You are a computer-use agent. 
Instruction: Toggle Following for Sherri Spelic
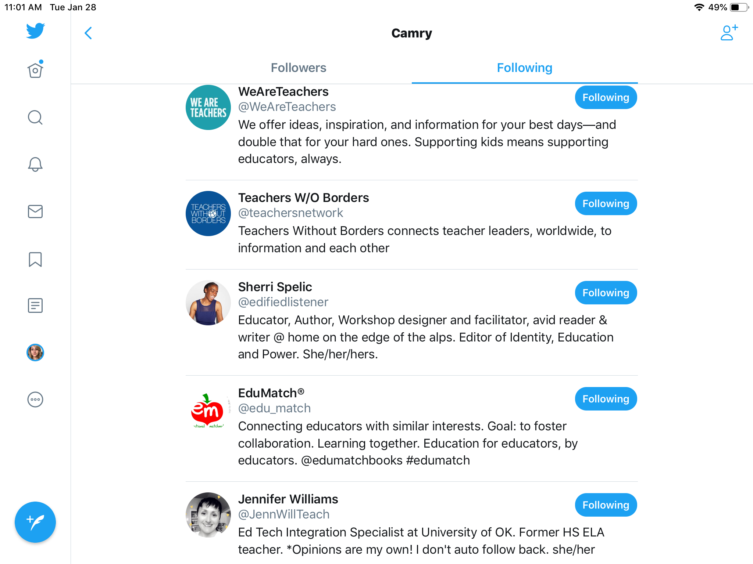(x=606, y=293)
